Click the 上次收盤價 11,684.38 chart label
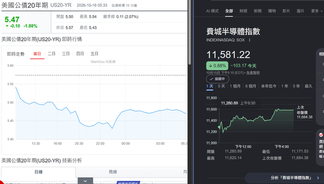 (305, 112)
